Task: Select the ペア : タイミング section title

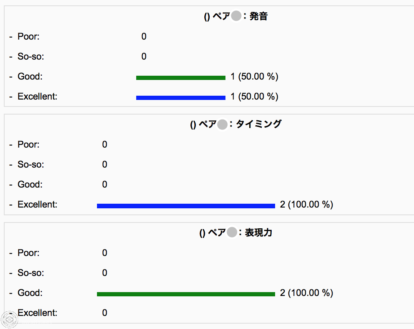Action: click(x=236, y=124)
